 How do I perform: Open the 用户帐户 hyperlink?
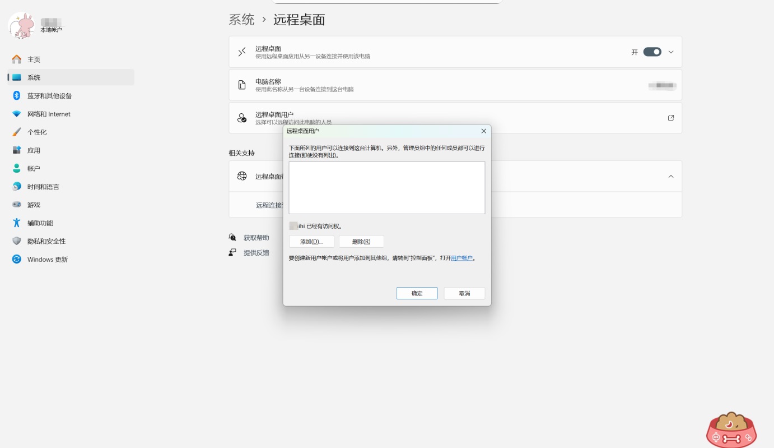pos(461,258)
